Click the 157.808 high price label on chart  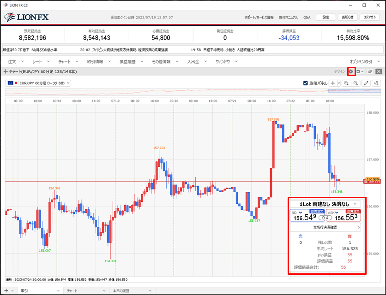273,119
